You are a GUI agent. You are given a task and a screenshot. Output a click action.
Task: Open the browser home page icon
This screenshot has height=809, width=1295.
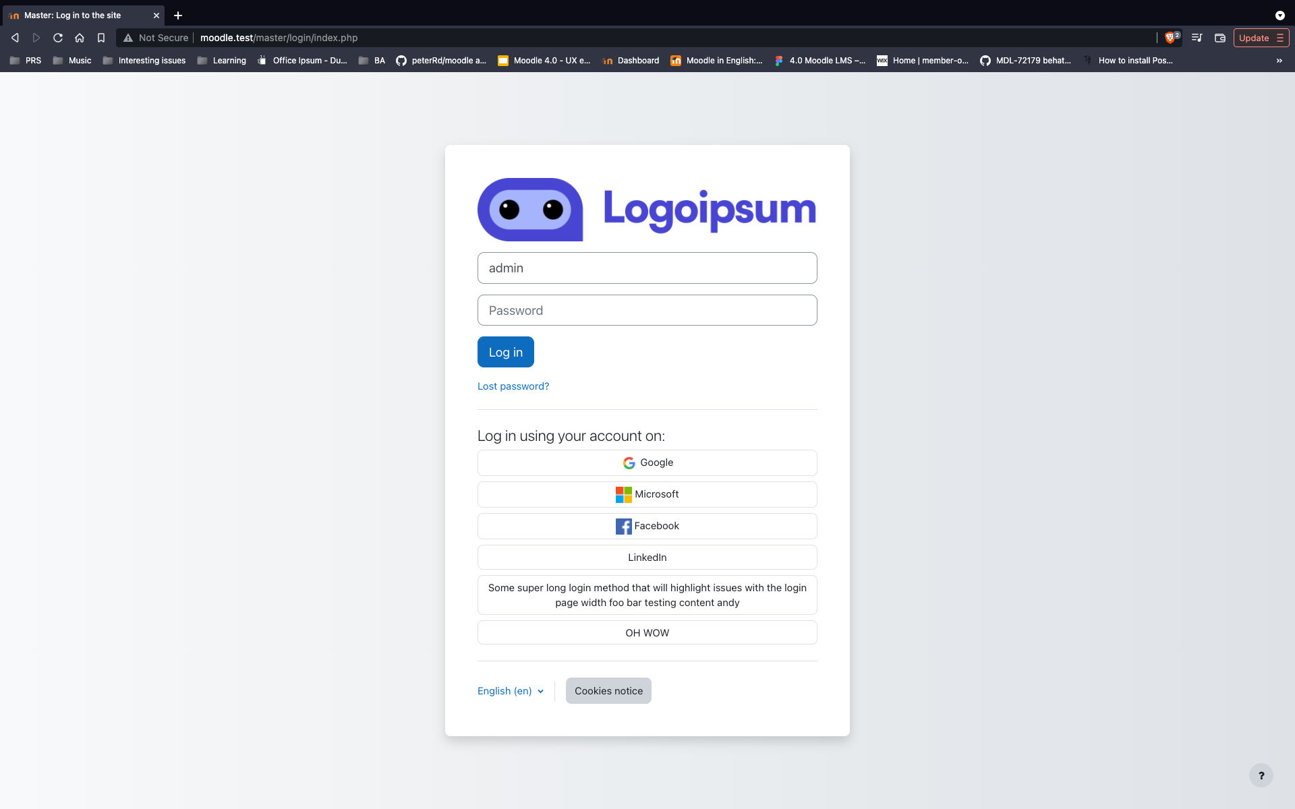[80, 38]
